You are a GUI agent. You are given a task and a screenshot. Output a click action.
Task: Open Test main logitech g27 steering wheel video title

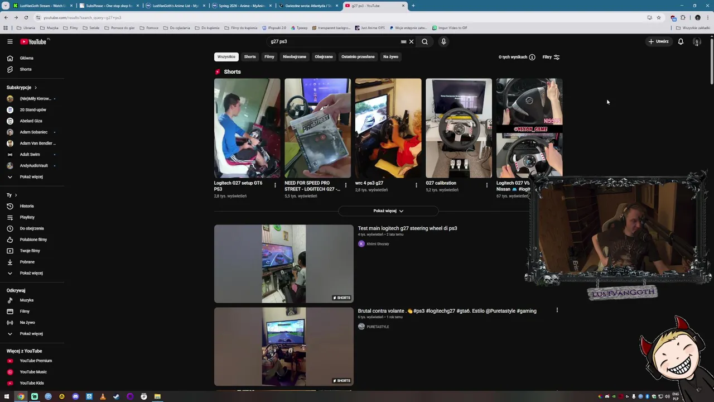click(407, 228)
